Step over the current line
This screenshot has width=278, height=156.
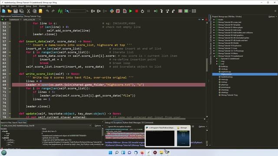tap(167, 11)
